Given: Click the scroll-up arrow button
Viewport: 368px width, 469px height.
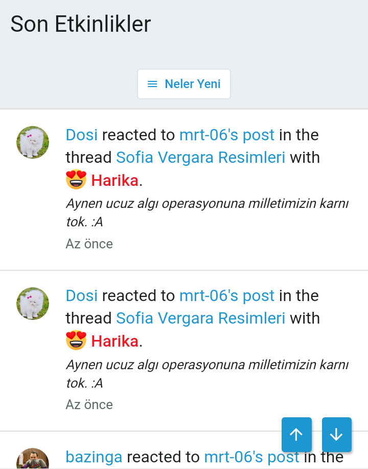Looking at the screenshot, I should point(296,435).
